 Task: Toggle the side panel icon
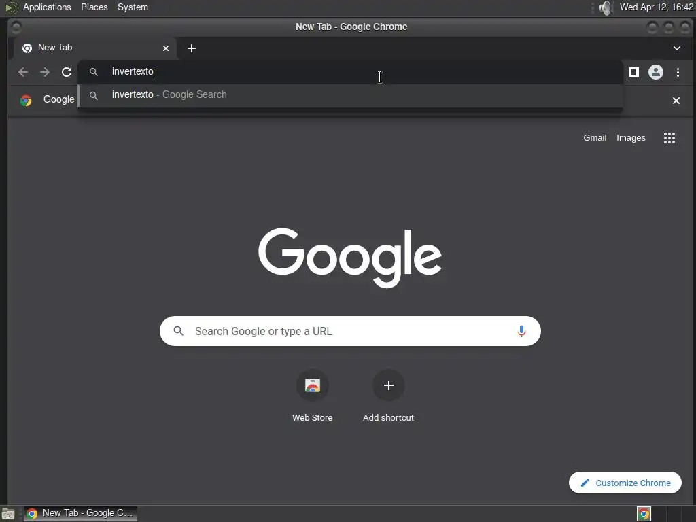634,72
